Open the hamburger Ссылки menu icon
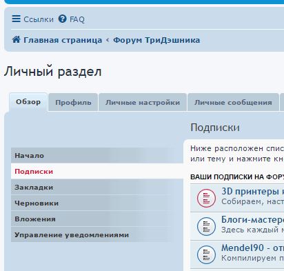The image size is (284, 271). click(x=16, y=19)
